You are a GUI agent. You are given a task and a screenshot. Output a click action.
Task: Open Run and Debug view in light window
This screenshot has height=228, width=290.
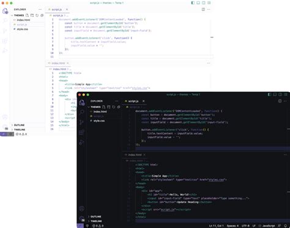click(5, 50)
